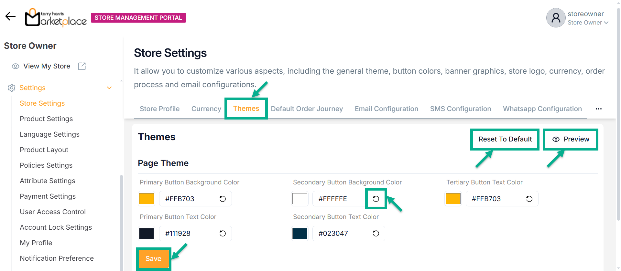Preview the store theme
The height and width of the screenshot is (271, 621).
tap(571, 139)
